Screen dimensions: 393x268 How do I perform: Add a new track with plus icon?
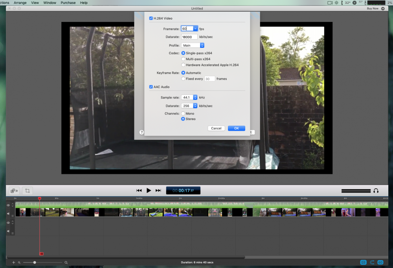(13, 262)
